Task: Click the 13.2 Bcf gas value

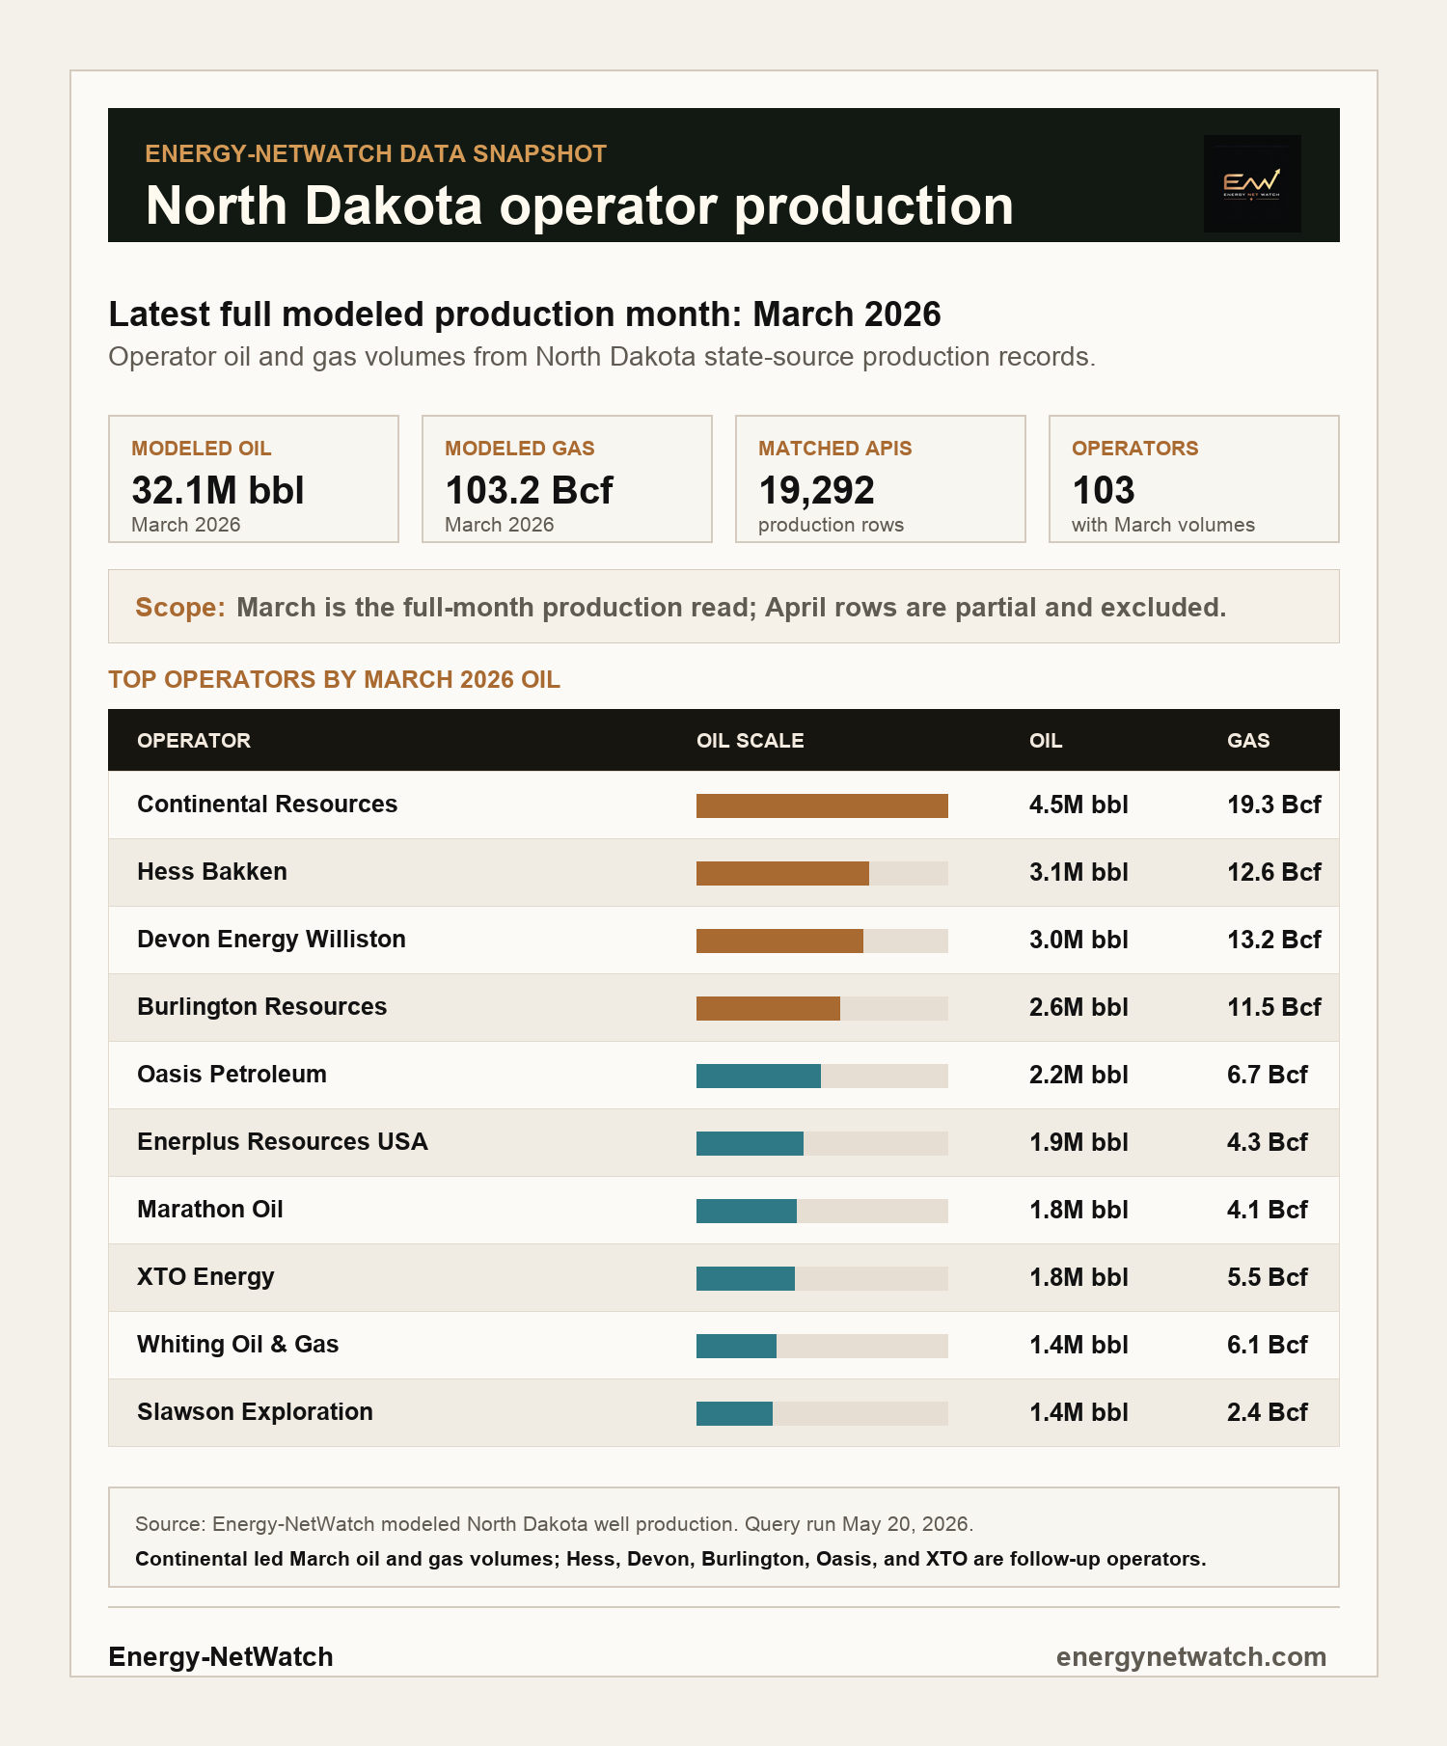Action: 1273,940
